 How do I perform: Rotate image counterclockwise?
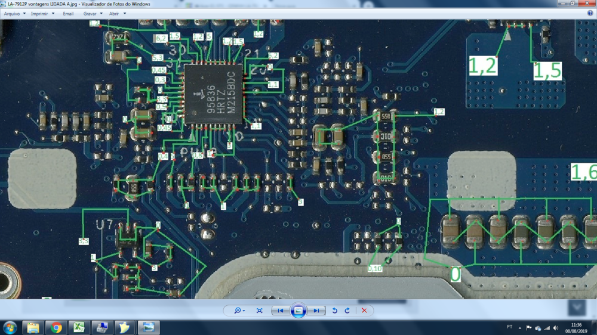pos(334,311)
